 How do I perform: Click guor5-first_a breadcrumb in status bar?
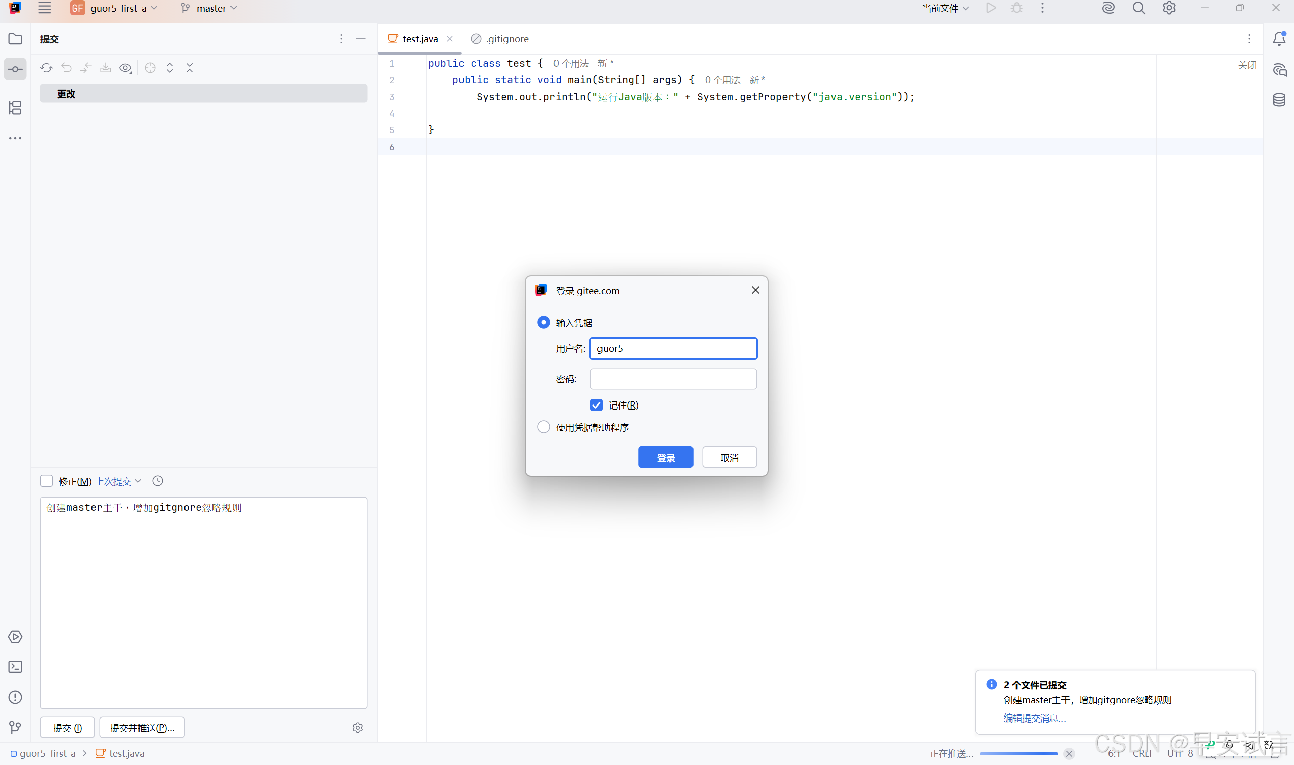click(43, 753)
